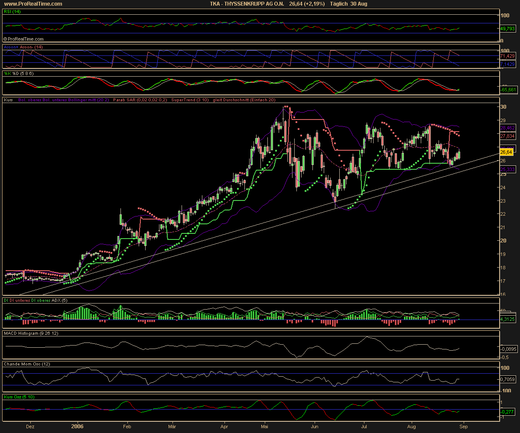
Task: Click the ©ProRealTime.com copyright text
Action: click(x=23, y=39)
